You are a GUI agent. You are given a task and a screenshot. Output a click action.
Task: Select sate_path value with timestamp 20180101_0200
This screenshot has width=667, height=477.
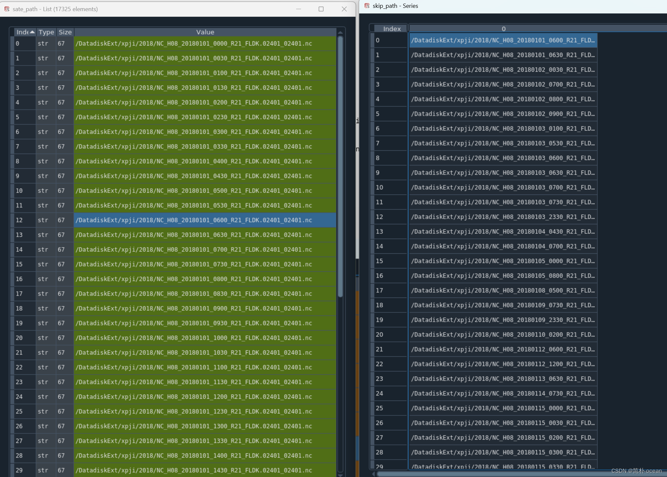pyautogui.click(x=205, y=102)
